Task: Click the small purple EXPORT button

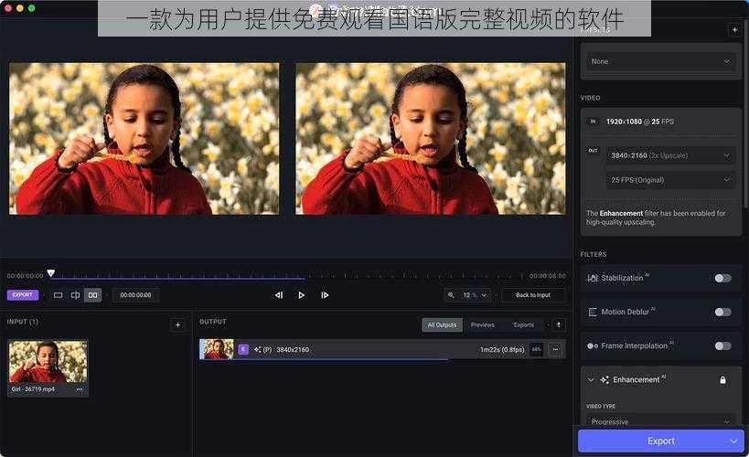Action: (23, 295)
